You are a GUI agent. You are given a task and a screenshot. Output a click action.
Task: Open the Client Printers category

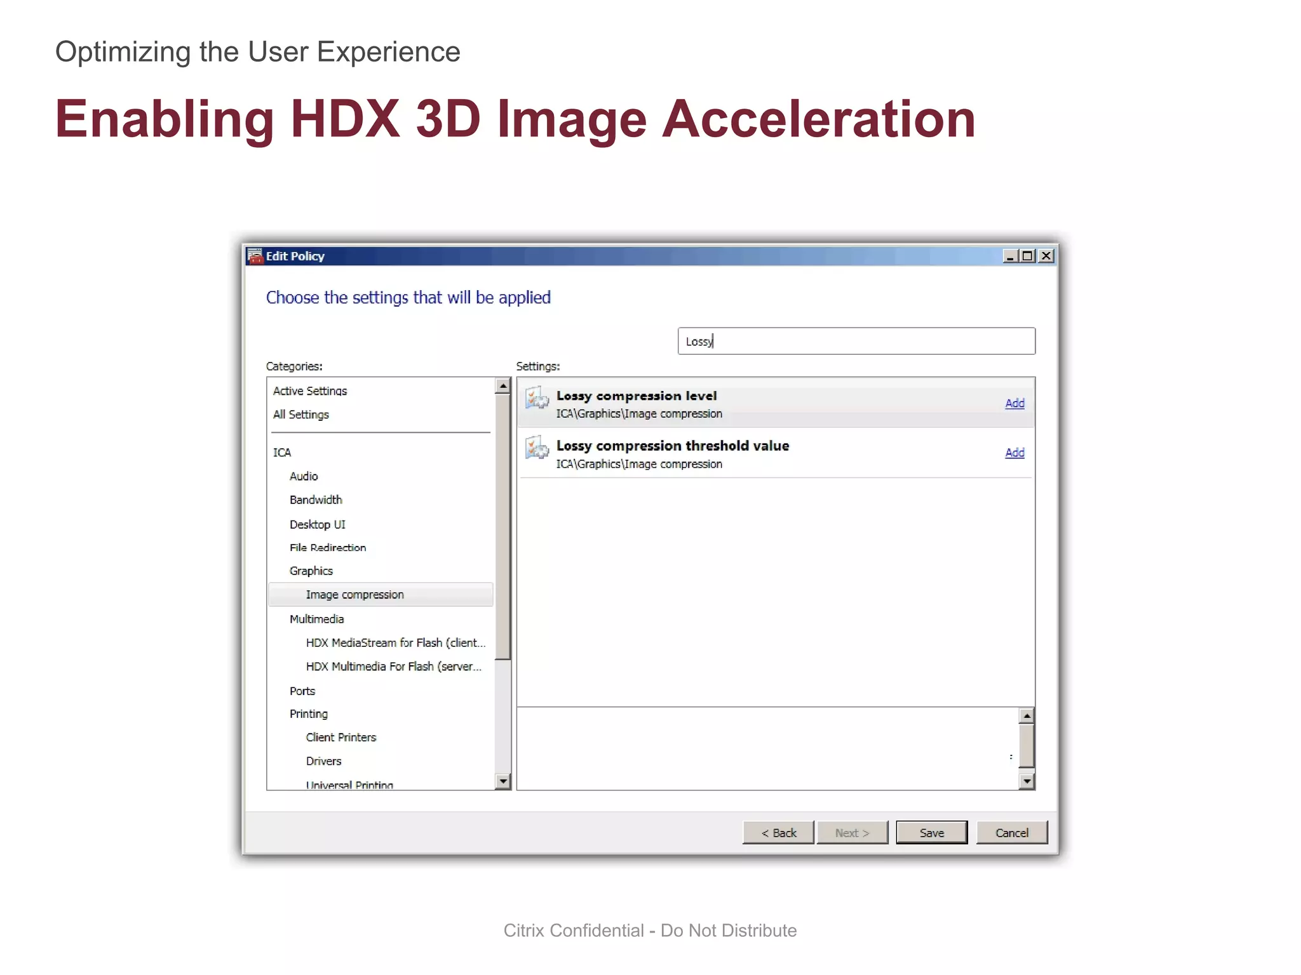point(341,738)
